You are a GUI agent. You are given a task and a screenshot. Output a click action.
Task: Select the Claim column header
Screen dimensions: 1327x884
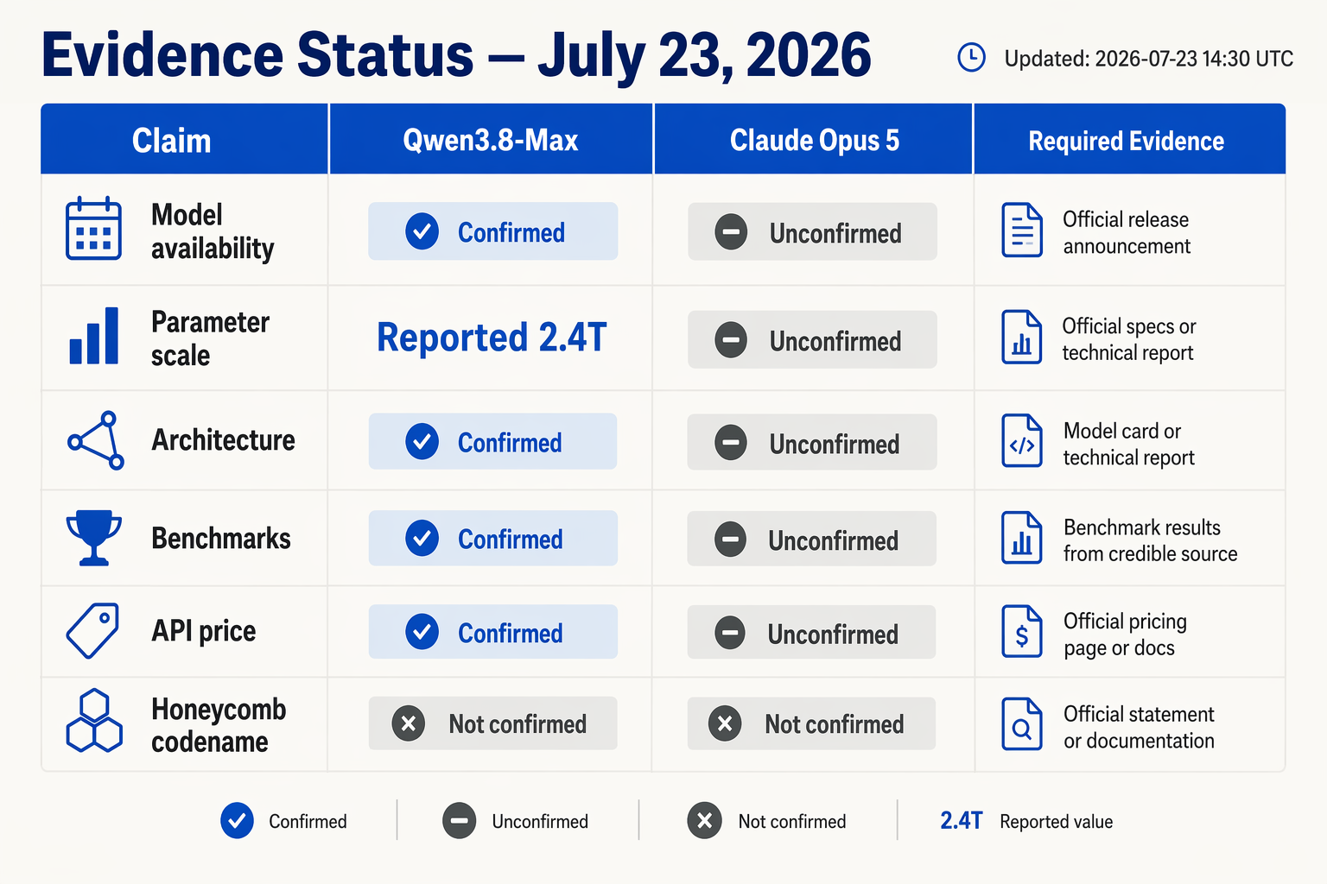(x=185, y=139)
